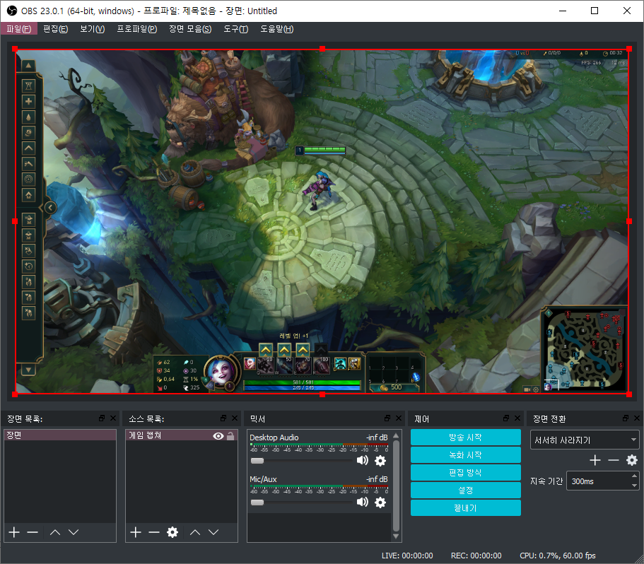
Task: Move scene up in scene list
Action: [55, 532]
